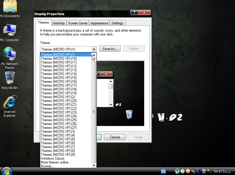The image size is (235, 175).
Task: Select More themes online... entry
Action: (66, 162)
